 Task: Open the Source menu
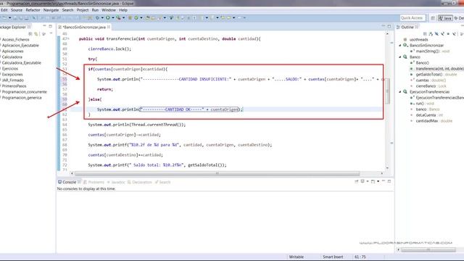(x=17, y=10)
